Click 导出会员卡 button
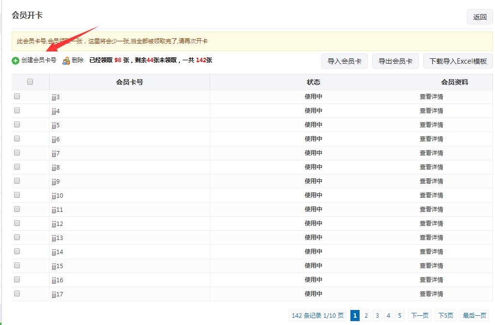The height and width of the screenshot is (325, 495). 395,61
